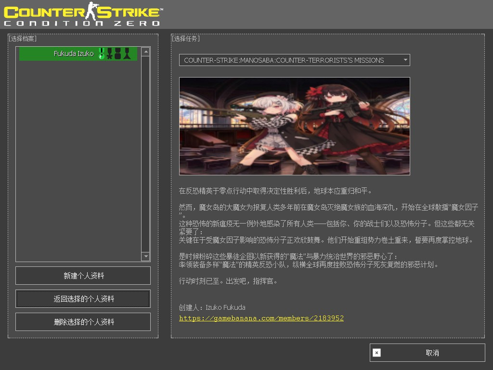Click the soldier figure in the logo
Screen dimensions: 493x370
point(92,11)
